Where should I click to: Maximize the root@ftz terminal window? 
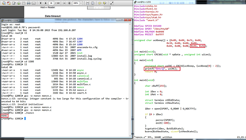tap(122, 20)
